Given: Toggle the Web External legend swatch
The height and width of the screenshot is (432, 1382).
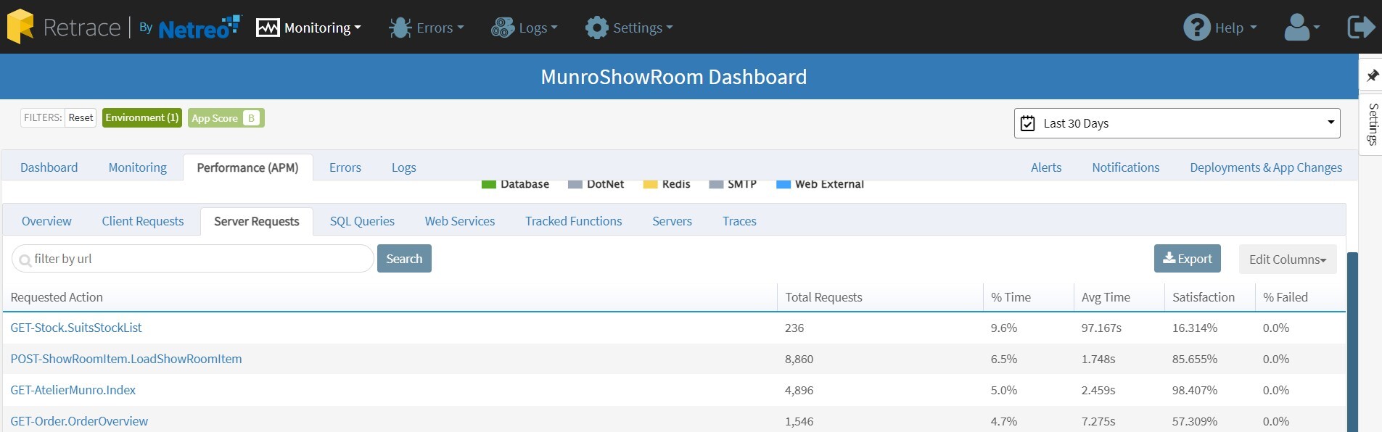Looking at the screenshot, I should point(783,184).
